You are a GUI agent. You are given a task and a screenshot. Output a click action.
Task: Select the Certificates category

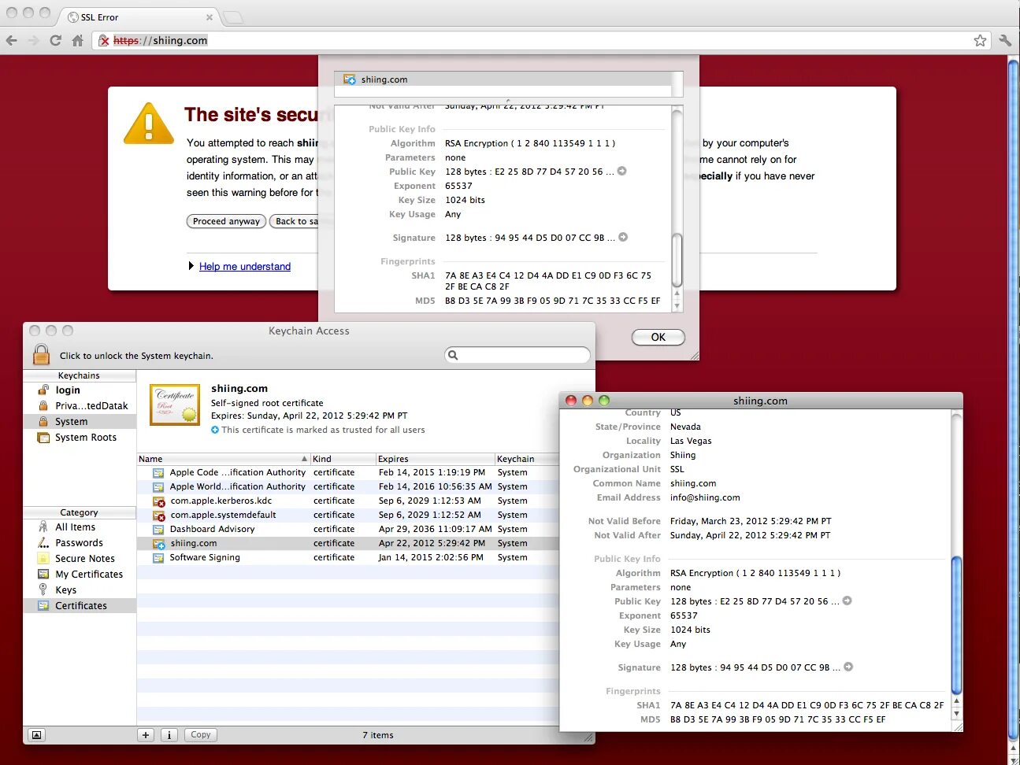tap(80, 606)
